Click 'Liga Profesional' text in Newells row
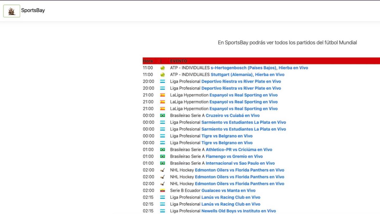380x214 pixels. point(185,211)
